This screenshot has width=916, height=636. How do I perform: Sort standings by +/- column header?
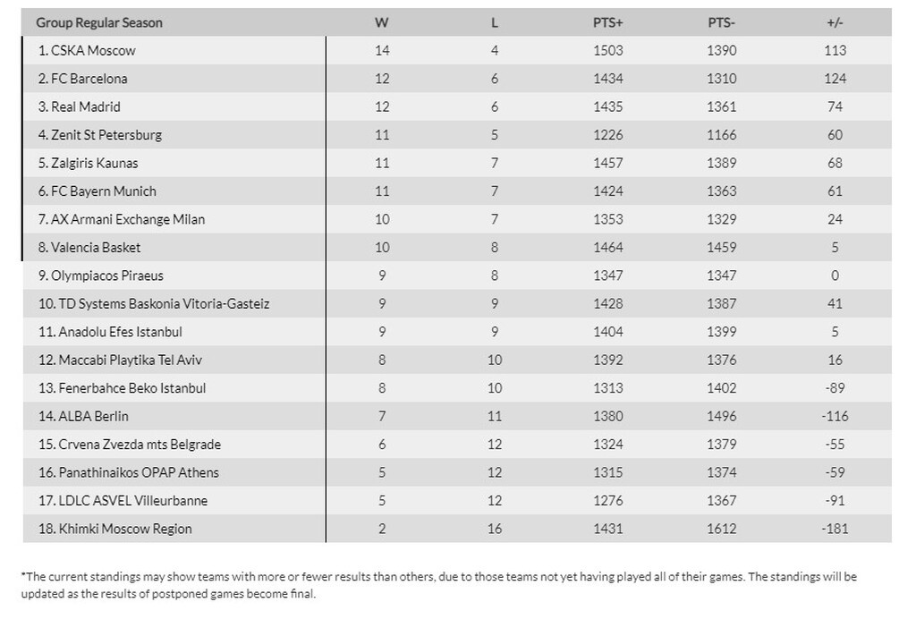pyautogui.click(x=835, y=22)
